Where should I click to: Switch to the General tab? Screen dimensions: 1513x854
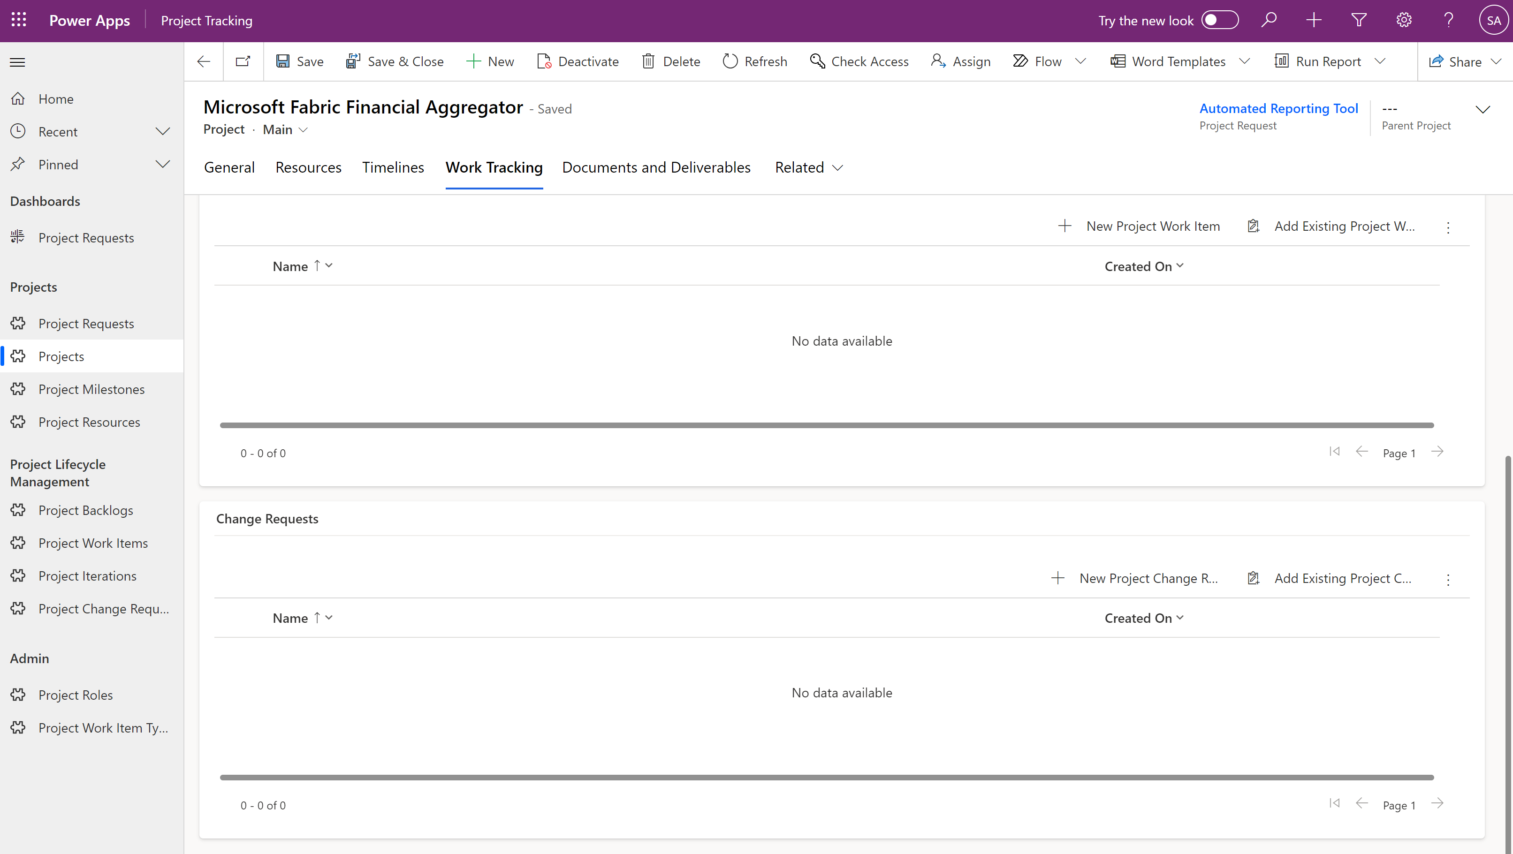click(x=229, y=168)
